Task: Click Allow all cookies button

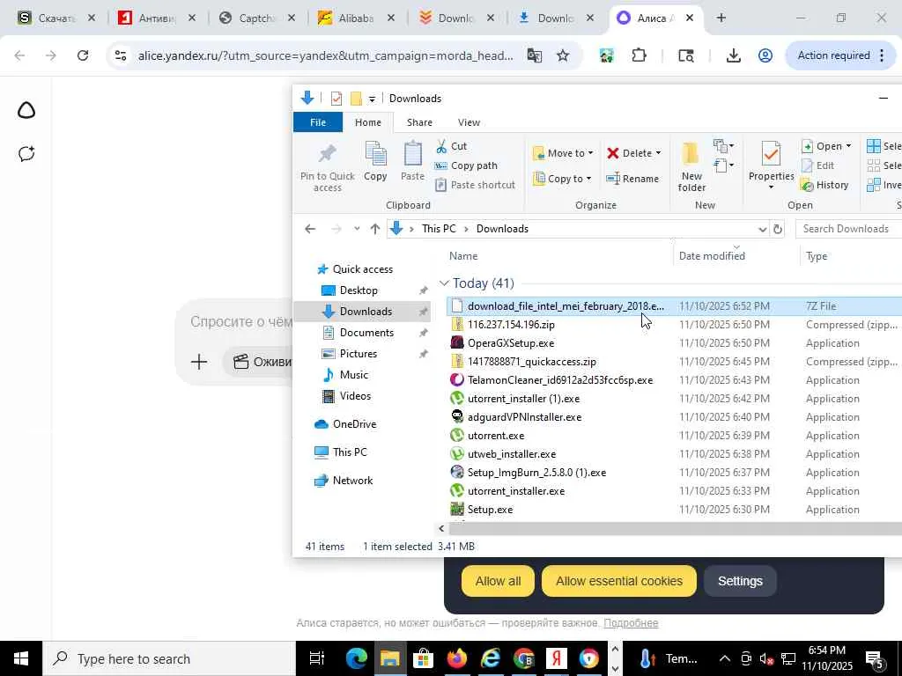Action: 498,581
